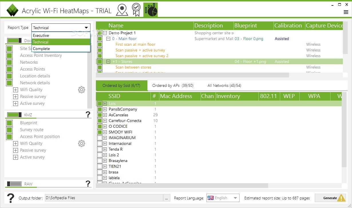Expand Passive survey in Doc section

pyautogui.click(x=15, y=97)
